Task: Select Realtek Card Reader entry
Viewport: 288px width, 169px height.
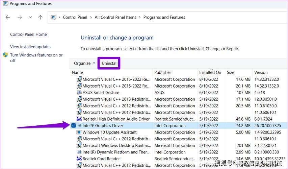Action: click(x=101, y=159)
